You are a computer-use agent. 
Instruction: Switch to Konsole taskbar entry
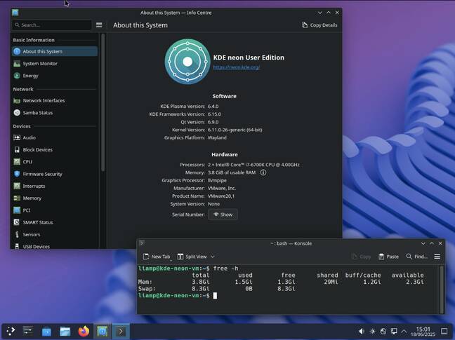click(121, 331)
